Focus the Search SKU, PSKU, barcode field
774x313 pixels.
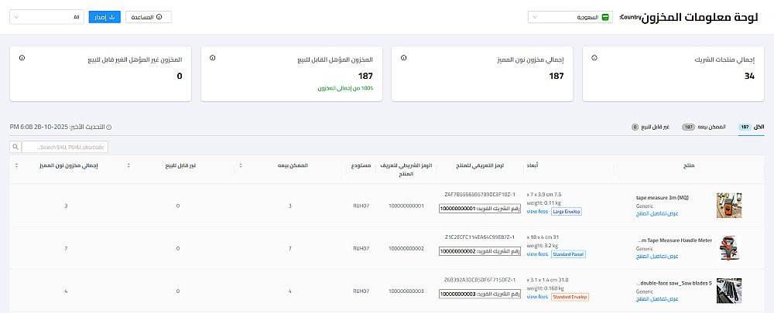tap(65, 147)
